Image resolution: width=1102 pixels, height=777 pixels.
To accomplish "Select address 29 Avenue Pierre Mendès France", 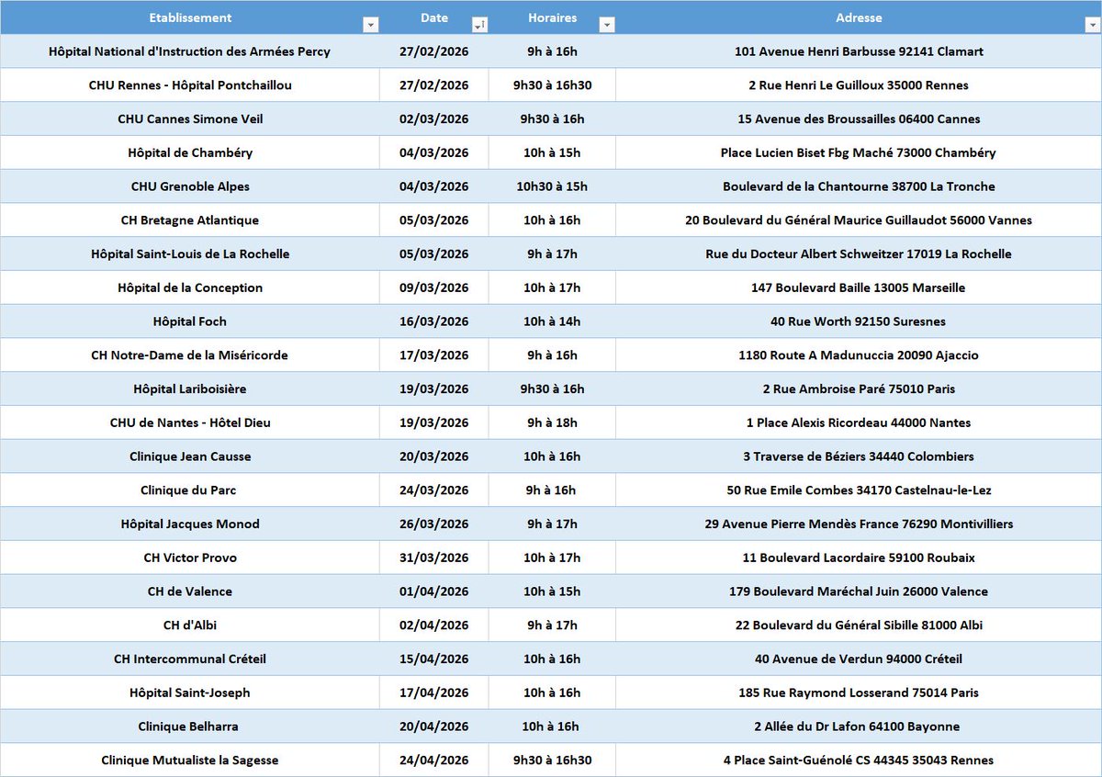I will 859,524.
